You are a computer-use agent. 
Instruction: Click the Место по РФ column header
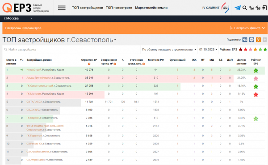156,60
